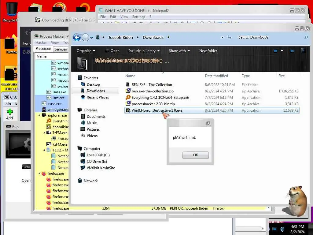Viewport: 313px width, 235px height.
Task: Open the Documents library
Action: [96, 117]
